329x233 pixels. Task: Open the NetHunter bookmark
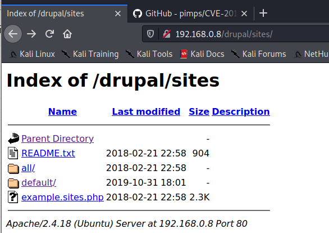tap(311, 54)
